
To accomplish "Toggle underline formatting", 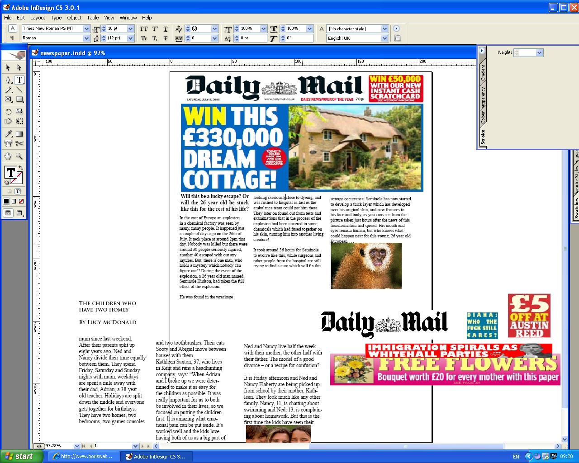I will tap(166, 29).
